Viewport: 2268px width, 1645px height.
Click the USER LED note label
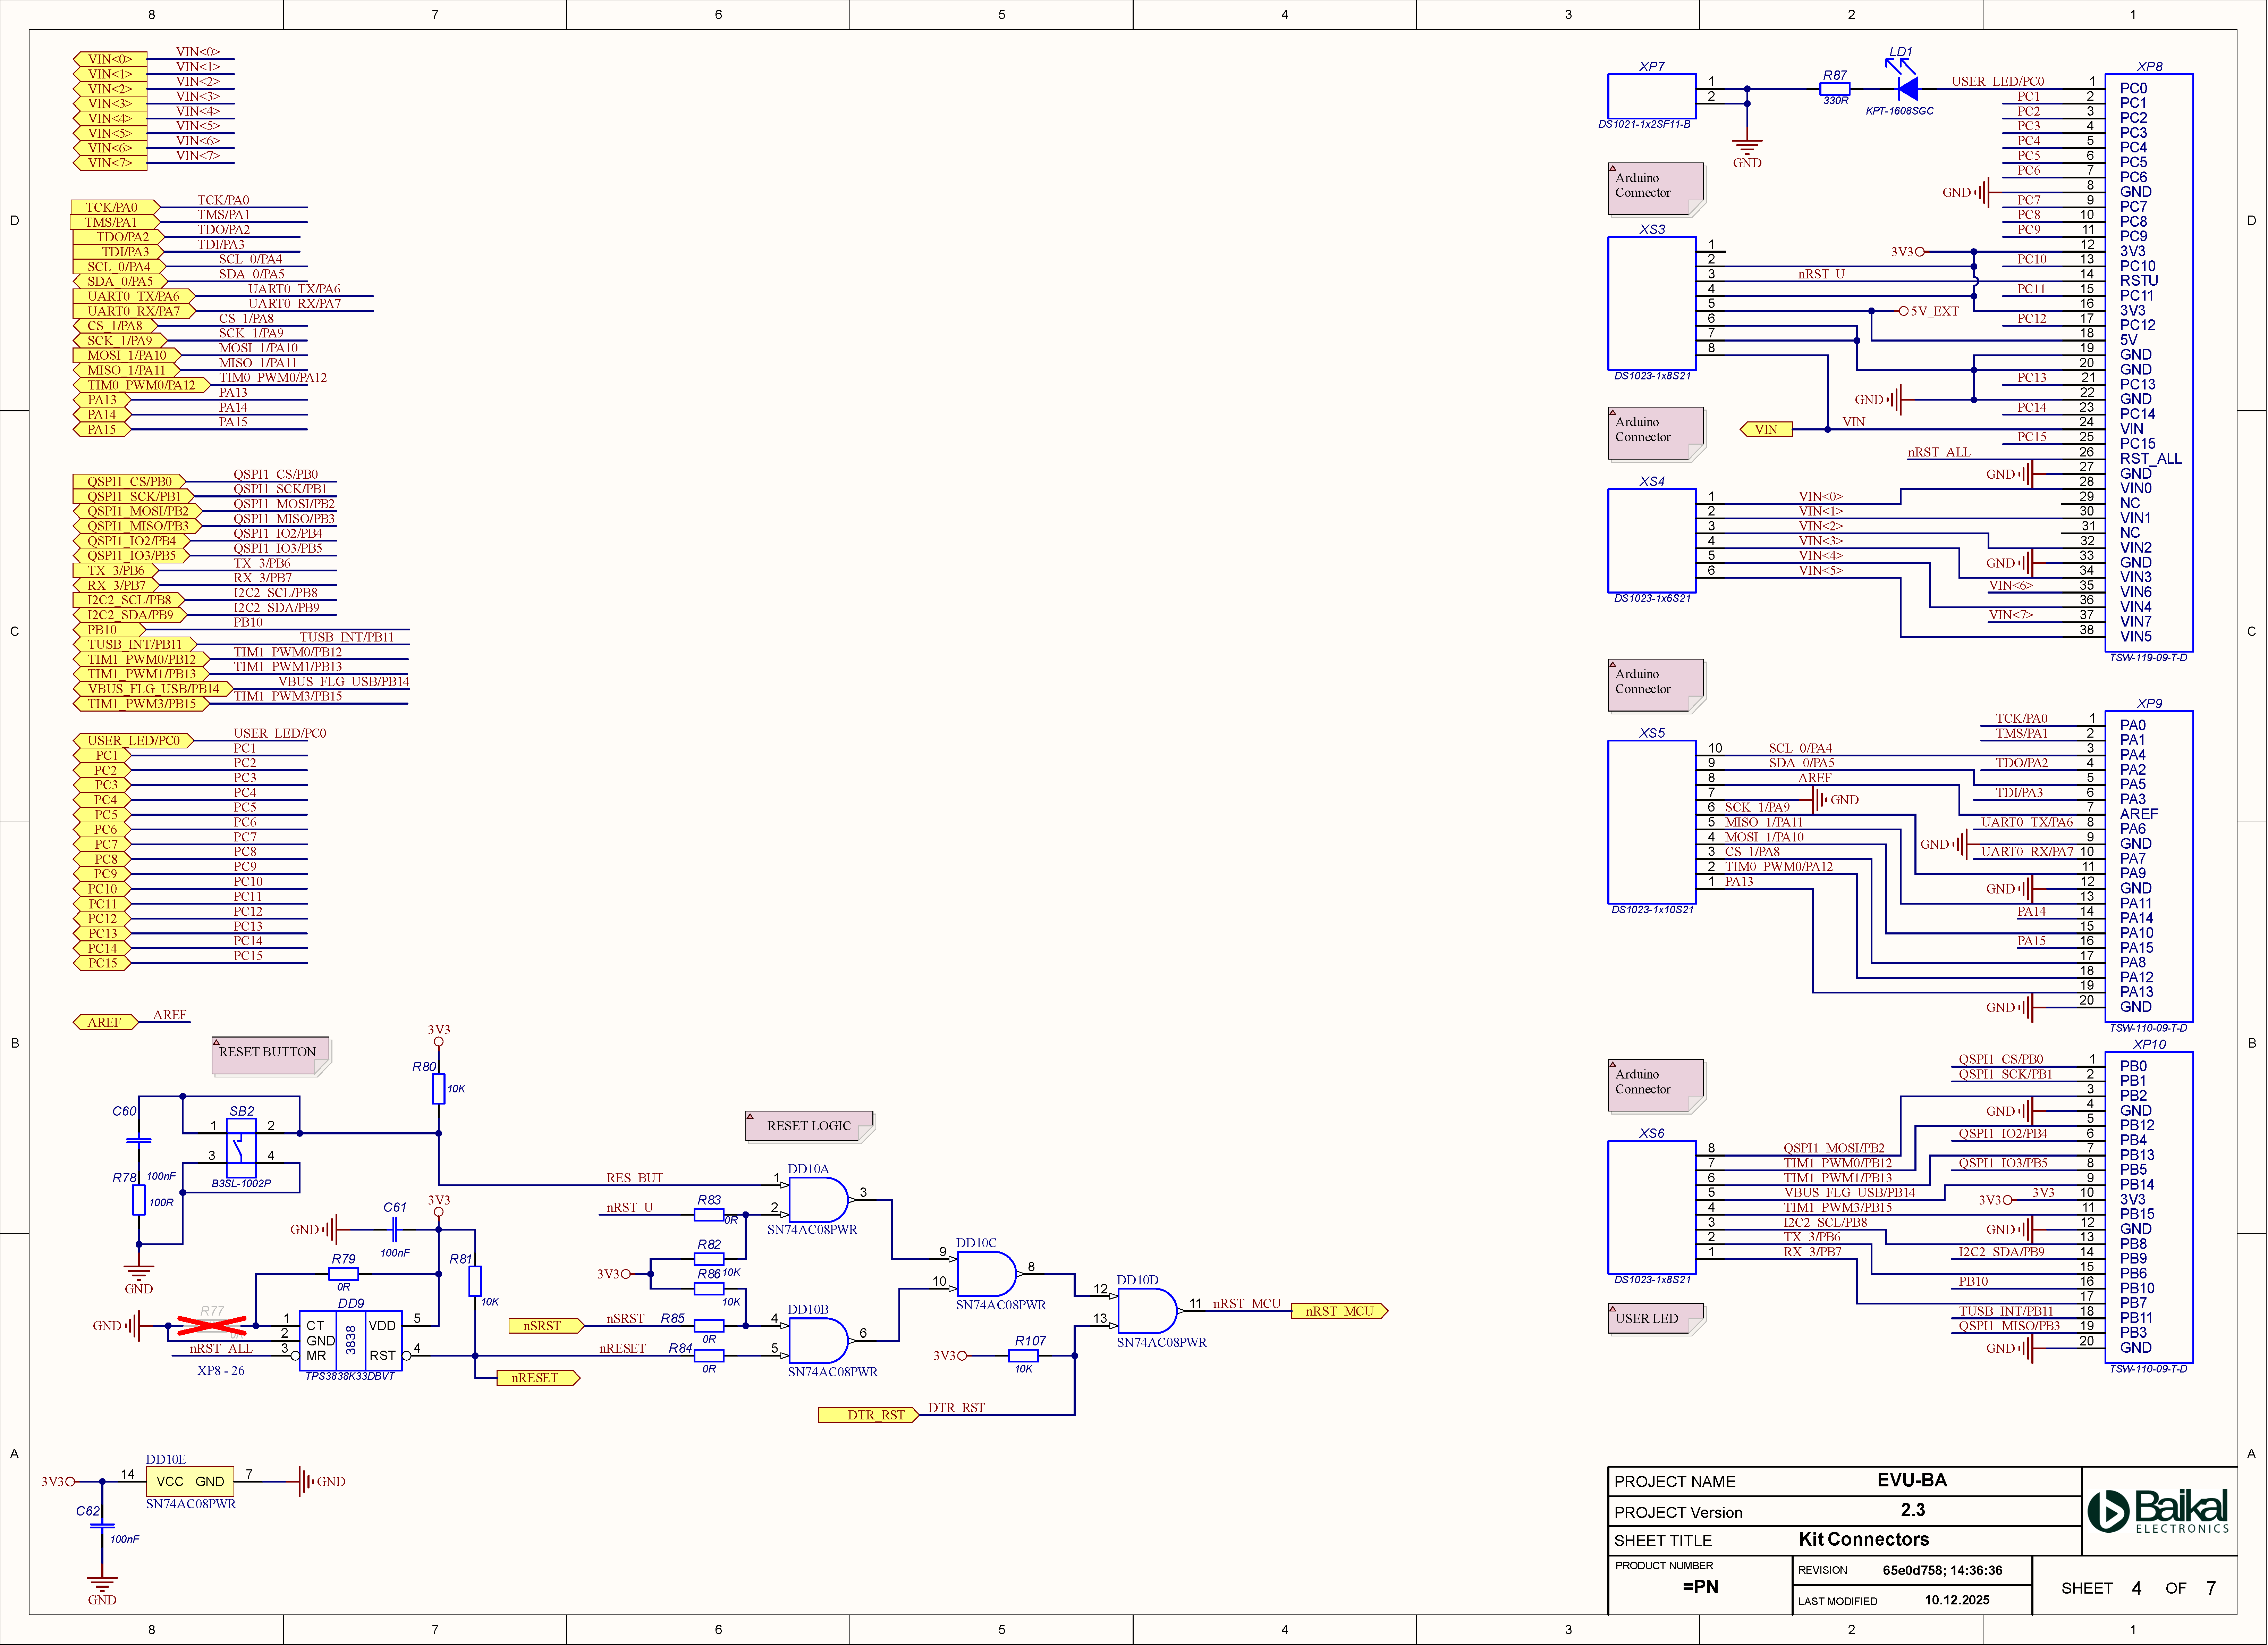pyautogui.click(x=1656, y=1319)
